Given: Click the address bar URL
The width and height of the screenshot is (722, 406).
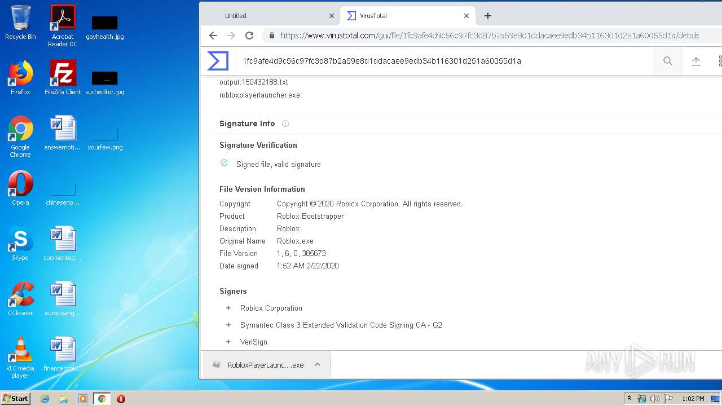Looking at the screenshot, I should tap(490, 36).
